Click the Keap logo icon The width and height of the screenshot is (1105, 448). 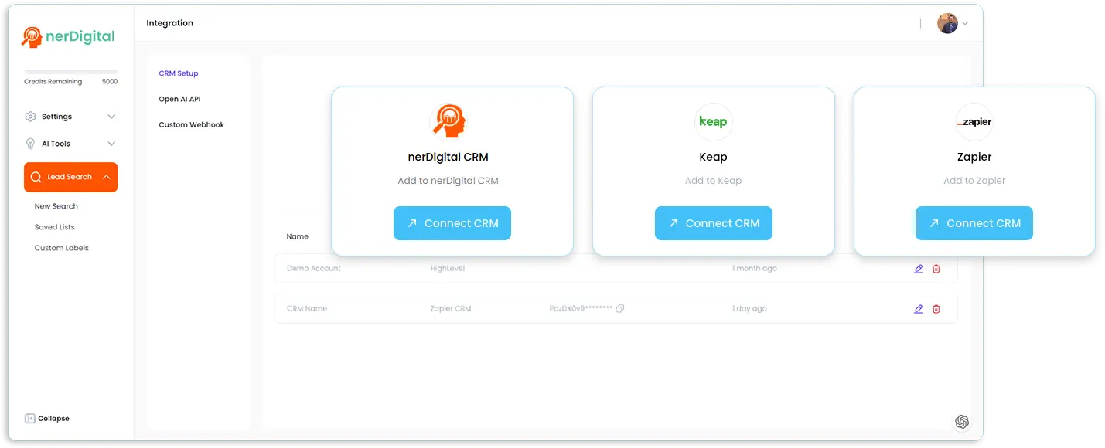[713, 122]
